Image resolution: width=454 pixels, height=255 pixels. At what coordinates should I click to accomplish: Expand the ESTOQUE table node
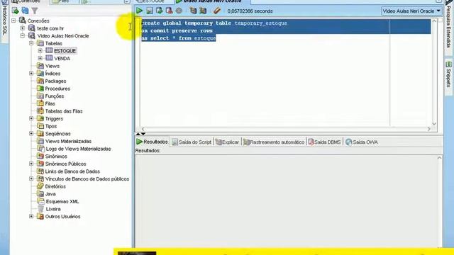[x=40, y=50]
